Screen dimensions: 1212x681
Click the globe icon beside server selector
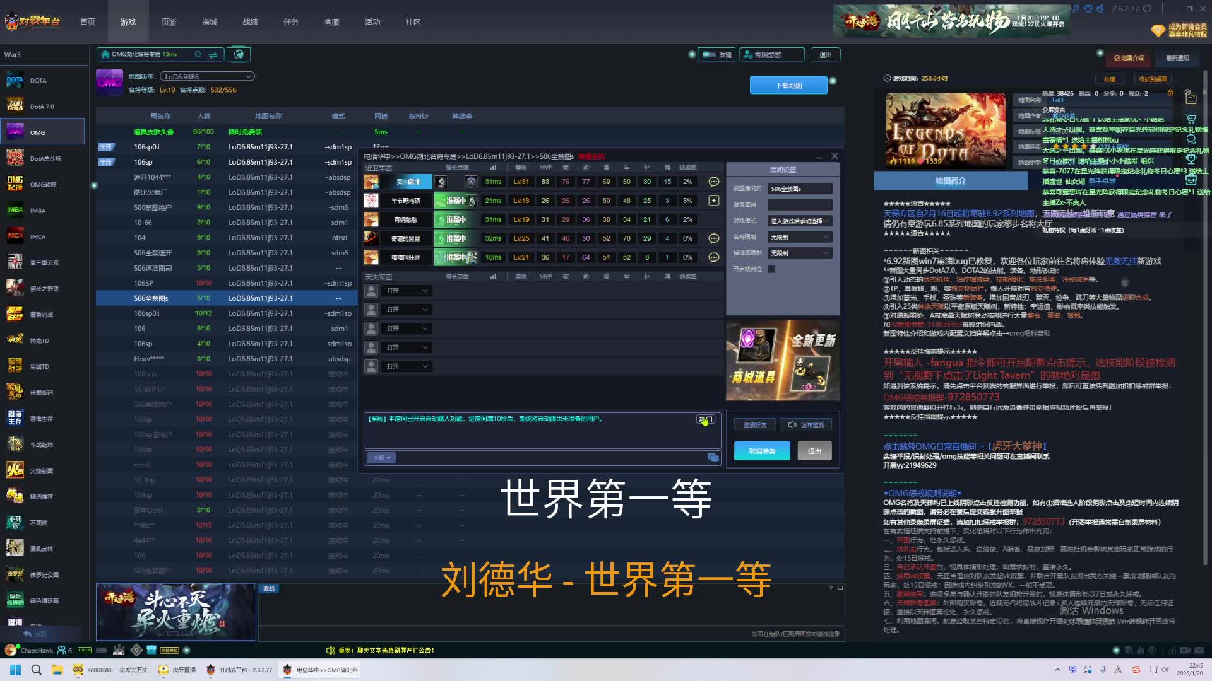pyautogui.click(x=239, y=54)
